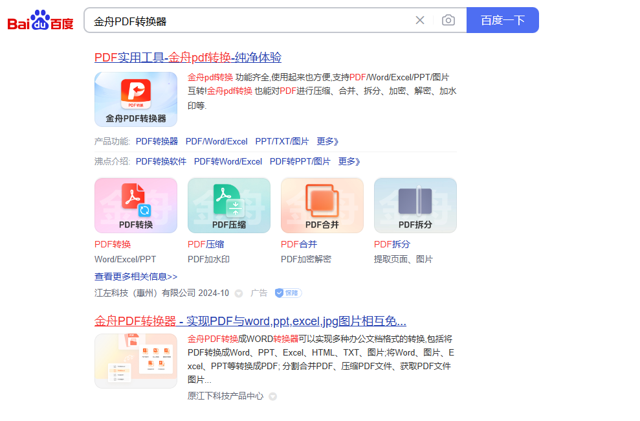The width and height of the screenshot is (640, 421).
Task: Click second result preview thumbnail
Action: [136, 361]
